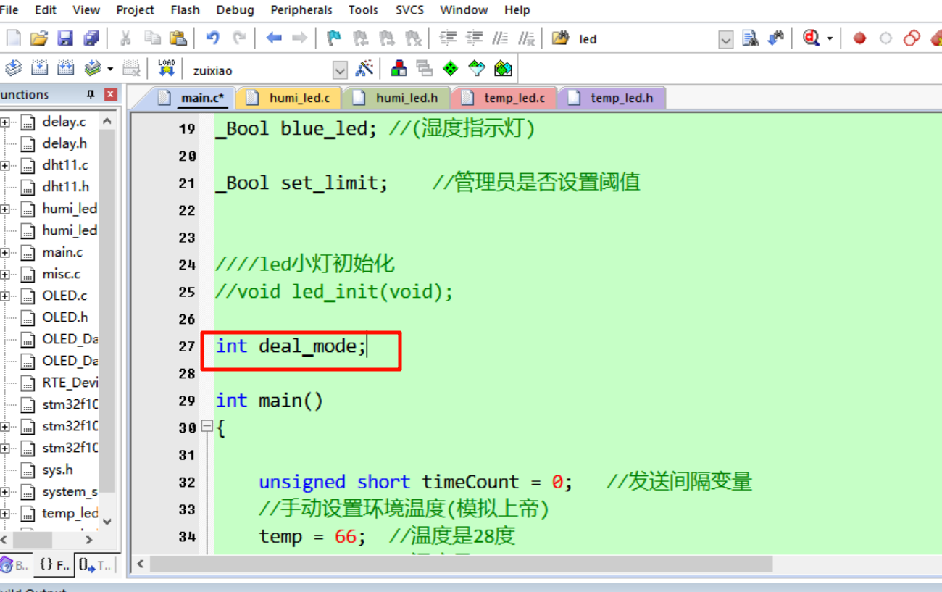942x592 pixels.
Task: Click the Paste clipboard icon
Action: (178, 38)
